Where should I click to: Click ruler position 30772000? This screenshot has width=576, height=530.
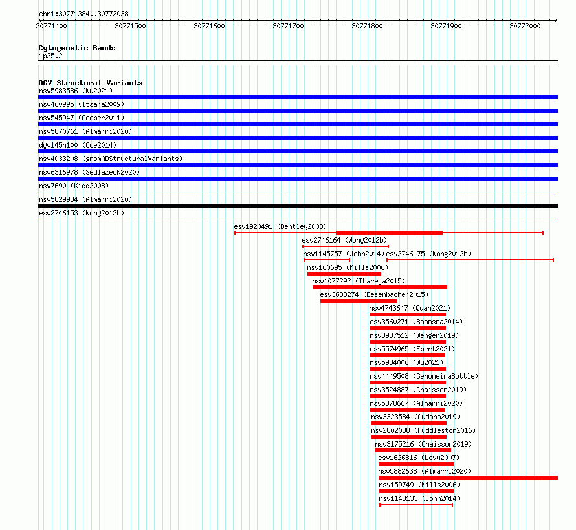[526, 26]
